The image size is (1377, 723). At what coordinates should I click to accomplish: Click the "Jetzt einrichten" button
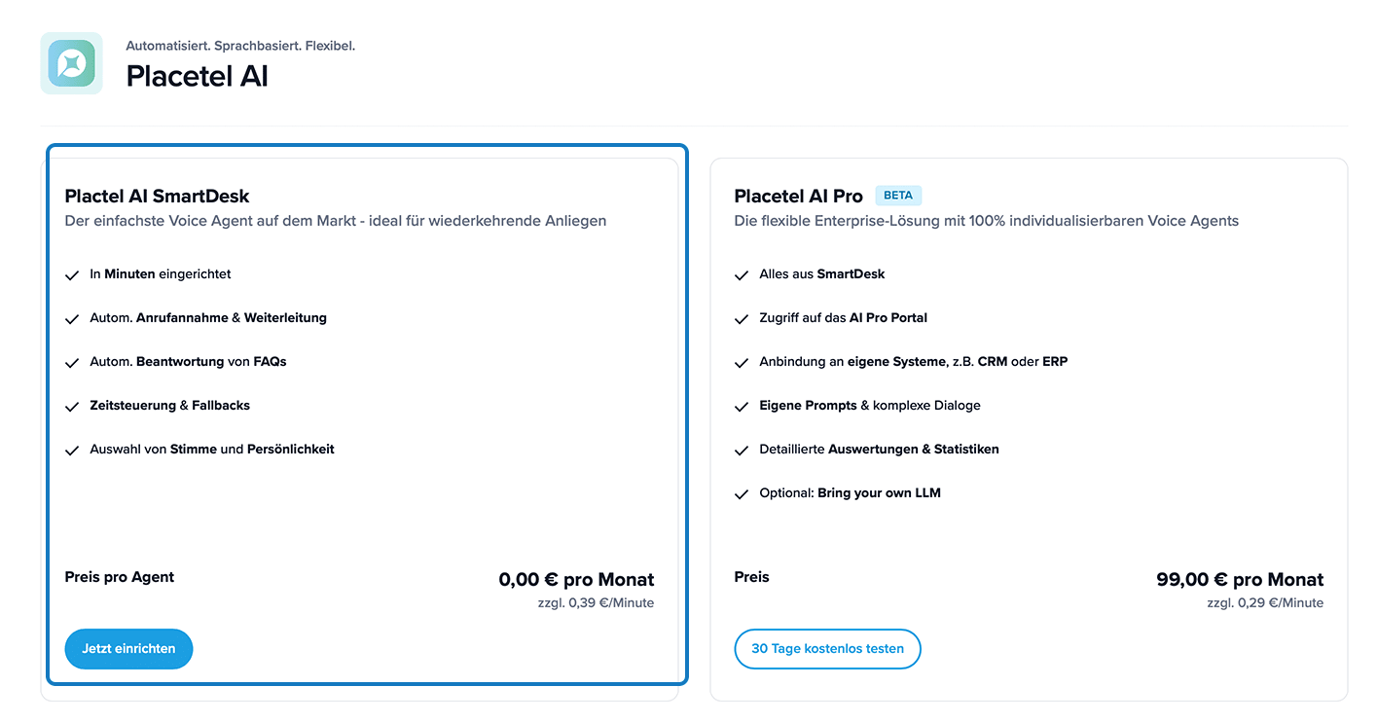click(128, 649)
